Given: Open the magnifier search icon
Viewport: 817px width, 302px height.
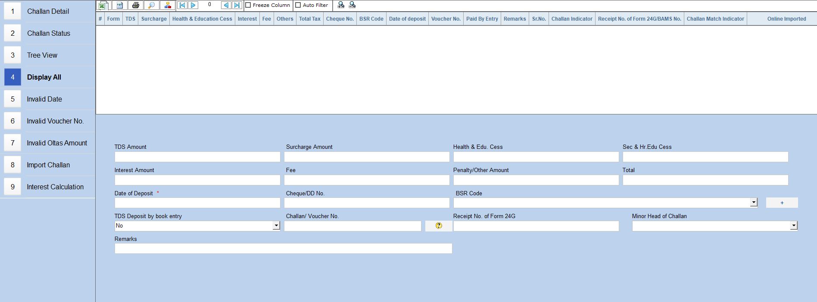Looking at the screenshot, I should click(151, 5).
